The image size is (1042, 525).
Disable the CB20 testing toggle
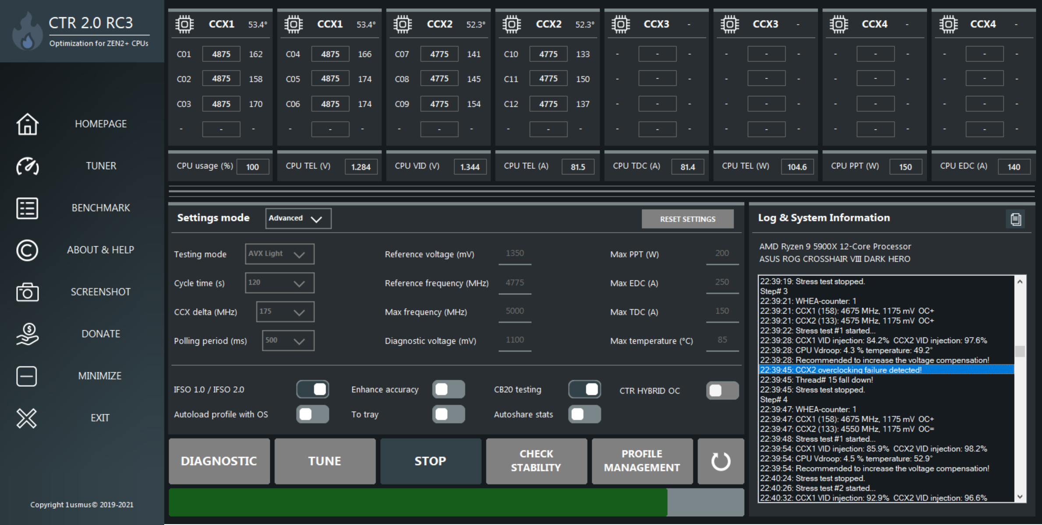pos(584,389)
